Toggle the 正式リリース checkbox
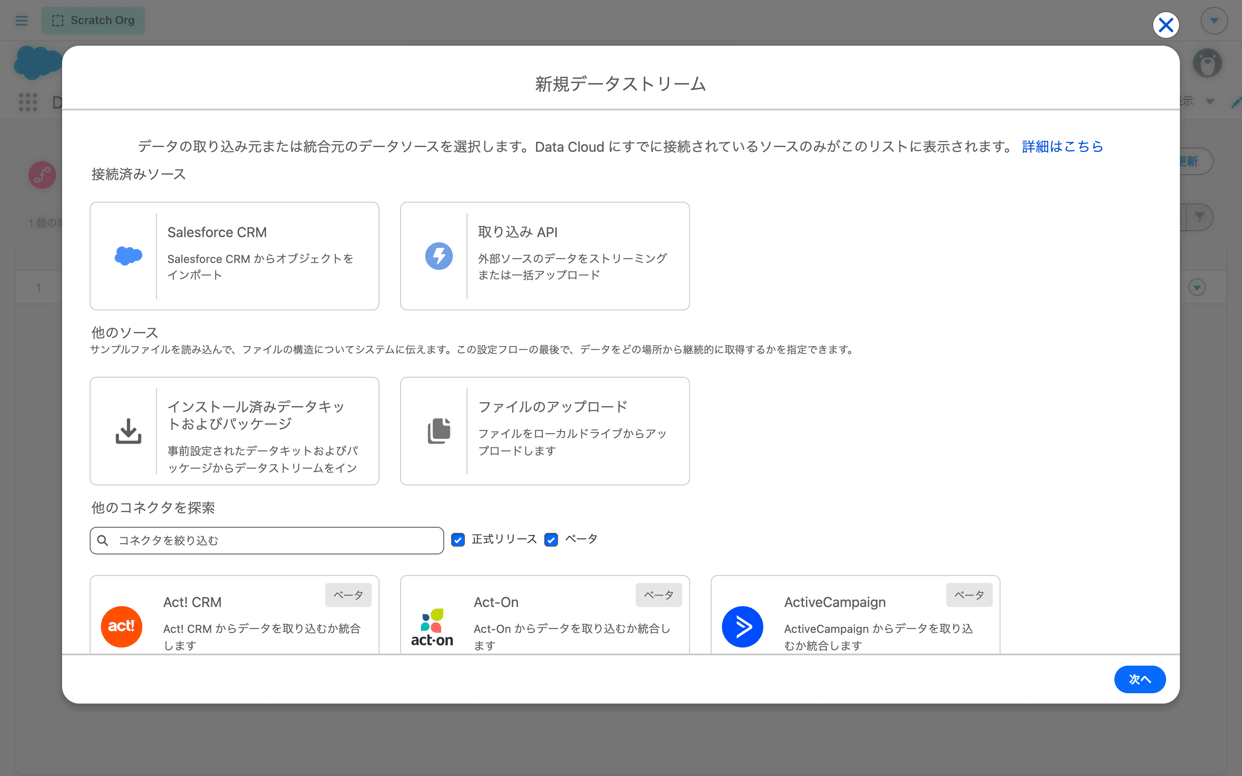This screenshot has height=776, width=1242. pos(458,539)
